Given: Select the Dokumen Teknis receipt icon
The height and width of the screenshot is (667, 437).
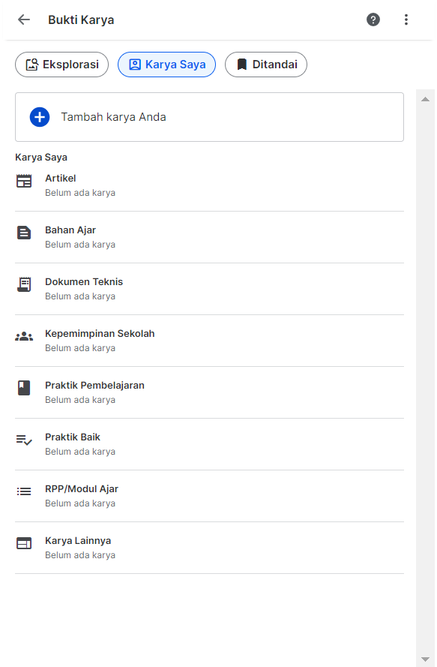Looking at the screenshot, I should click(x=24, y=284).
